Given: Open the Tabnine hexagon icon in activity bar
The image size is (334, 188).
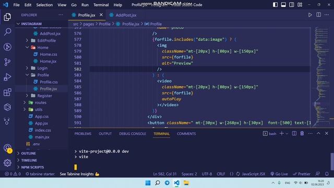Looking at the screenshot, I should (x=7, y=107).
